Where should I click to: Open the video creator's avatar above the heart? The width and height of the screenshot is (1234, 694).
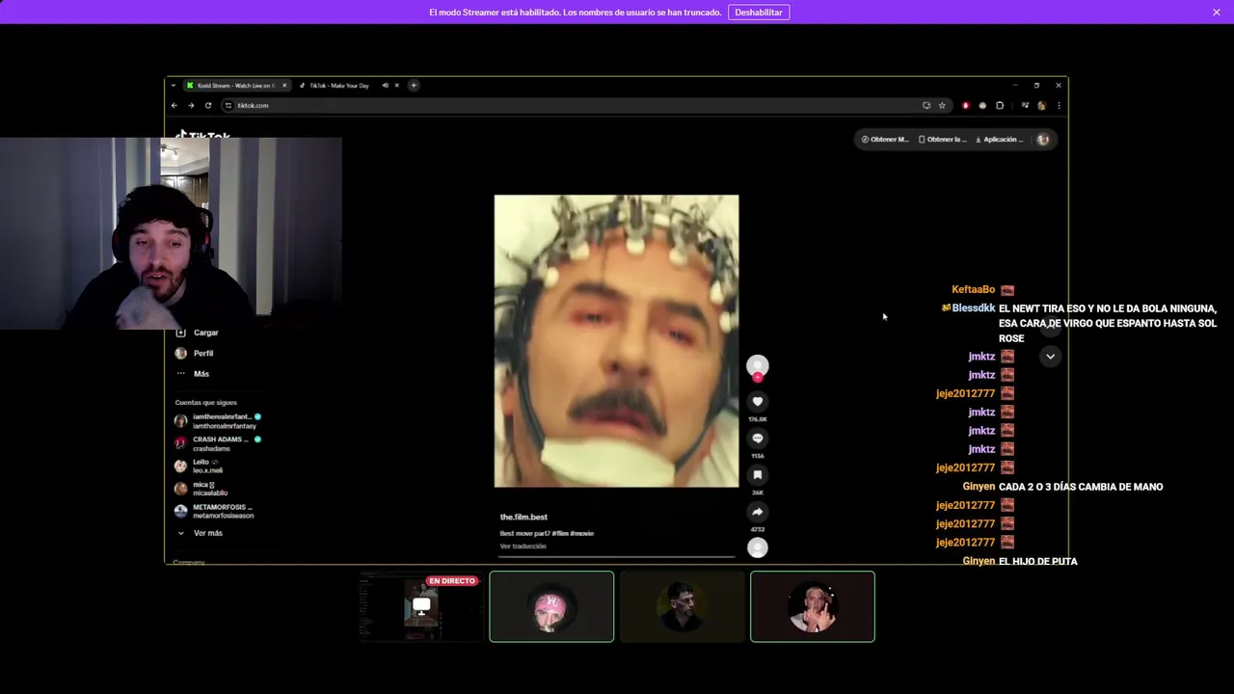tap(758, 365)
